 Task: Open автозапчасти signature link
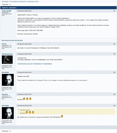38,64
